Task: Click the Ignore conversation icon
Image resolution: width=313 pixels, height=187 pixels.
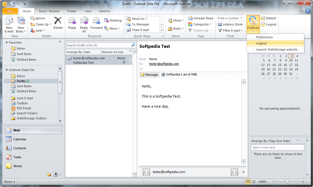Action: pyautogui.click(x=32, y=18)
